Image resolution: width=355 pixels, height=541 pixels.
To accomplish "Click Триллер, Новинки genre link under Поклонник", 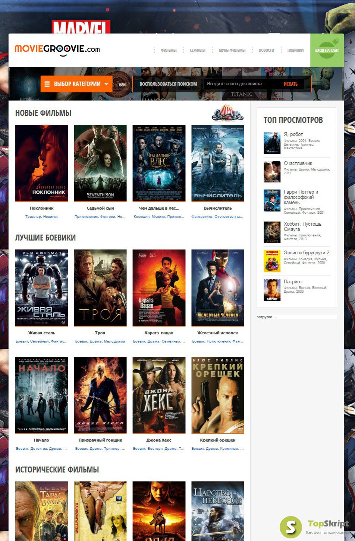I will [42, 217].
